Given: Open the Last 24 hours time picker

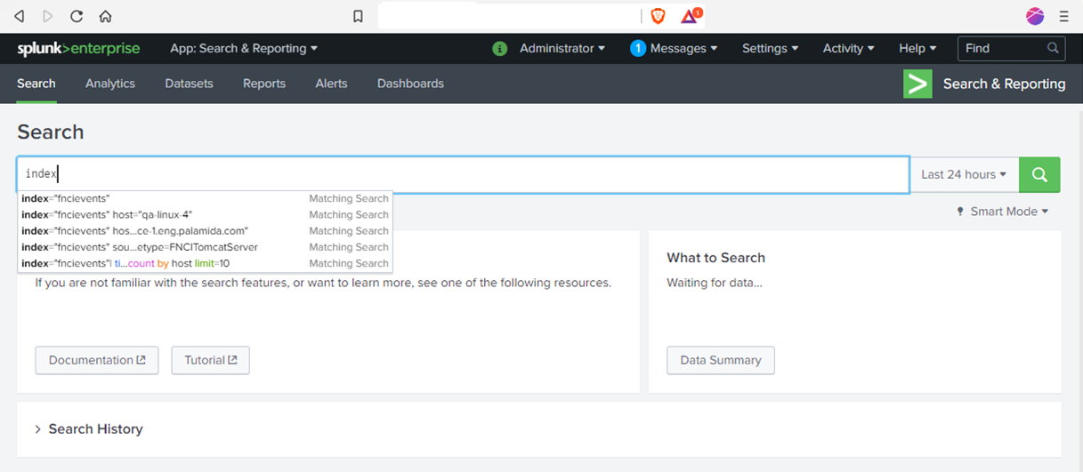Looking at the screenshot, I should tap(964, 174).
